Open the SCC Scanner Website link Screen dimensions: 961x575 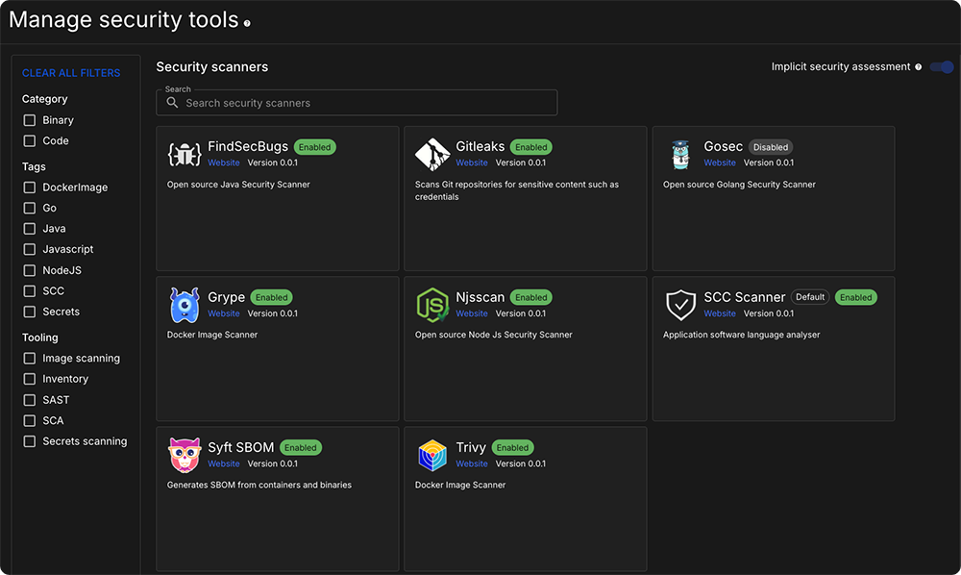720,313
